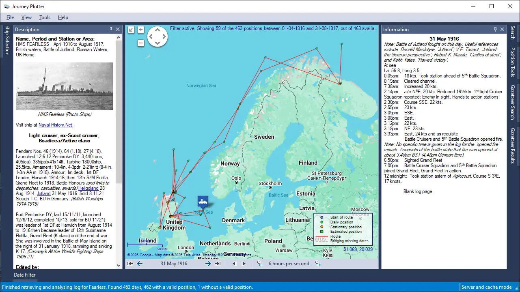Pan the map north with up chevron
520x292 pixels.
157,30
